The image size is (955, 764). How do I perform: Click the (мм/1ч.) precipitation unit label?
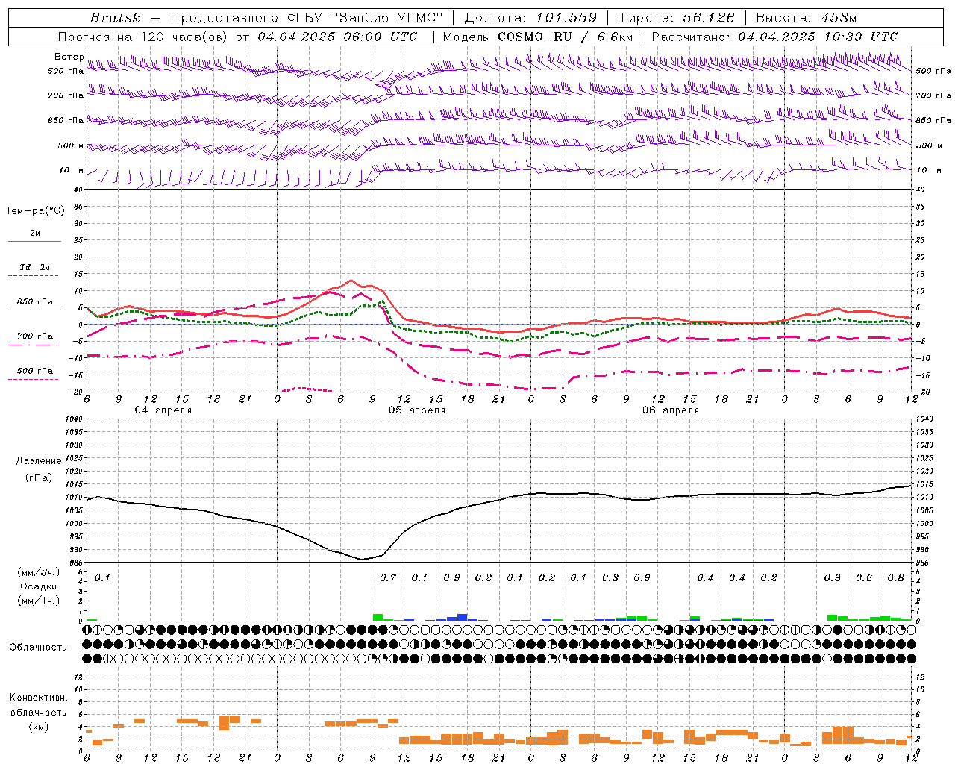37,601
